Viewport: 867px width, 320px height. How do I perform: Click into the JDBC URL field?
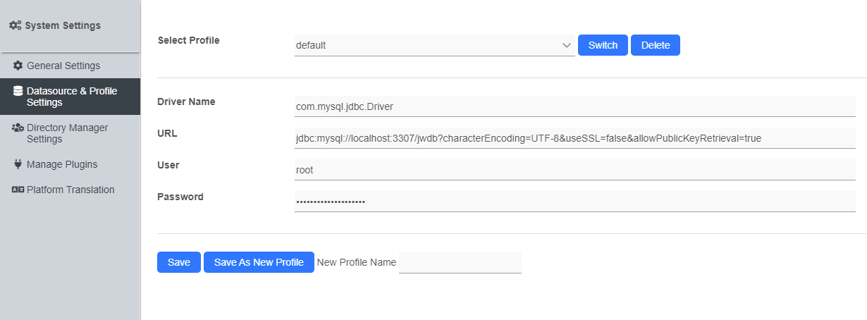coord(574,138)
